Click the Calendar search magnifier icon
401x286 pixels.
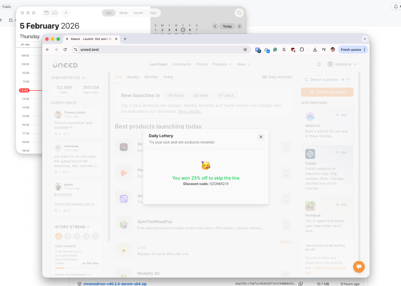tap(238, 13)
